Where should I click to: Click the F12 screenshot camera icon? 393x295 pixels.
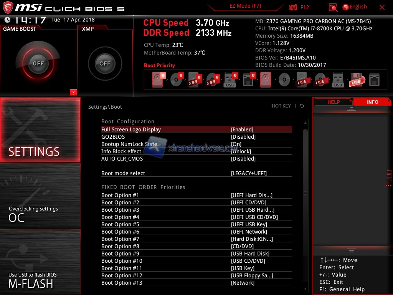[x=293, y=7]
